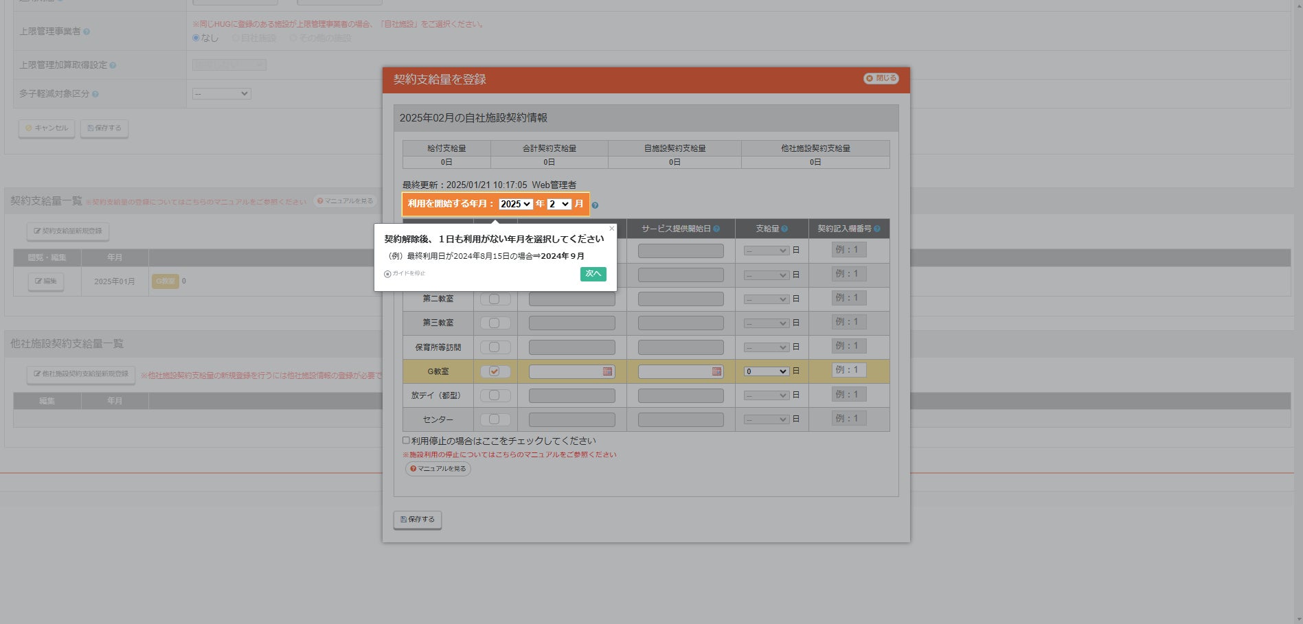Uncheck the G教室 row switch
The image size is (1303, 624).
(495, 371)
